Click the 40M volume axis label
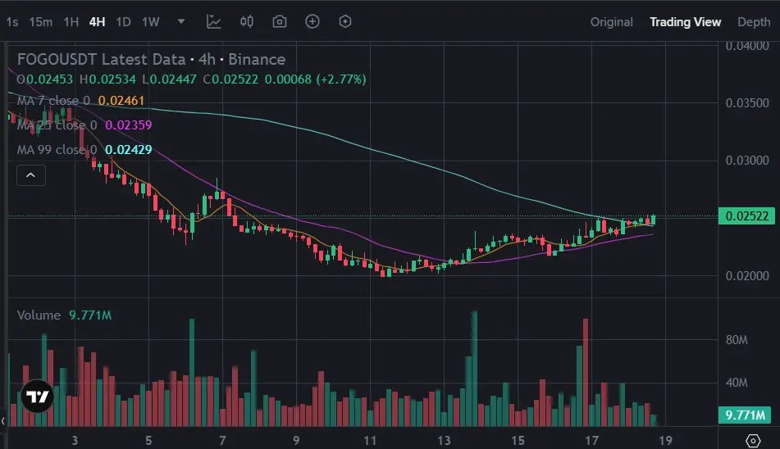 737,383
